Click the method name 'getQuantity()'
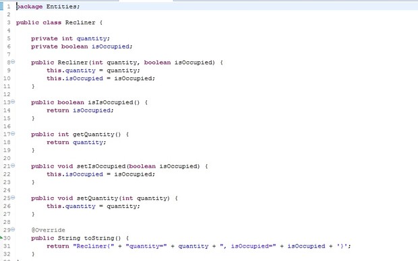This screenshot has width=418, height=261. point(97,135)
